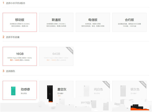The width and height of the screenshot is (152, 112).
Task: Click the orange button at bottom right
Action: pyautogui.click(x=139, y=109)
